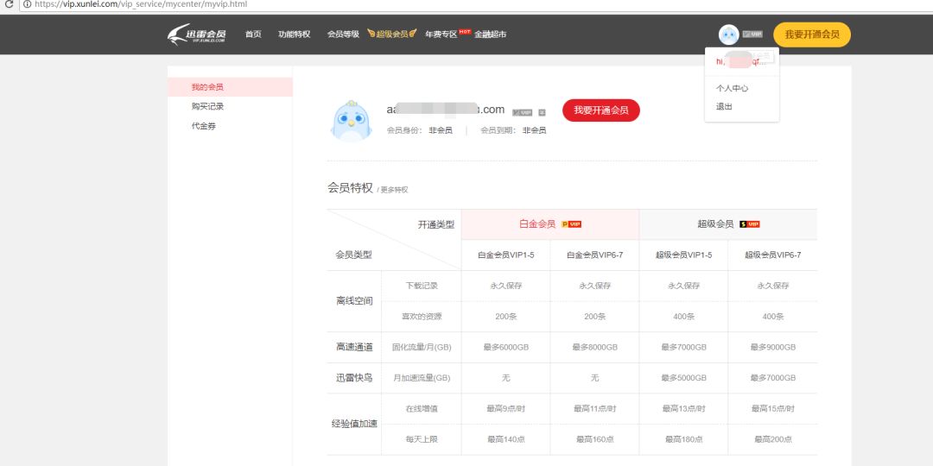The height and width of the screenshot is (466, 933).
Task: Click the small gray icon after the VIP badge
Action: [x=542, y=112]
